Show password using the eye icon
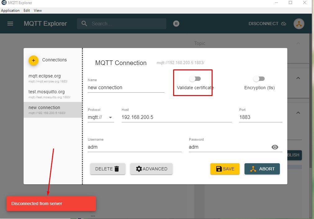 coord(275,147)
